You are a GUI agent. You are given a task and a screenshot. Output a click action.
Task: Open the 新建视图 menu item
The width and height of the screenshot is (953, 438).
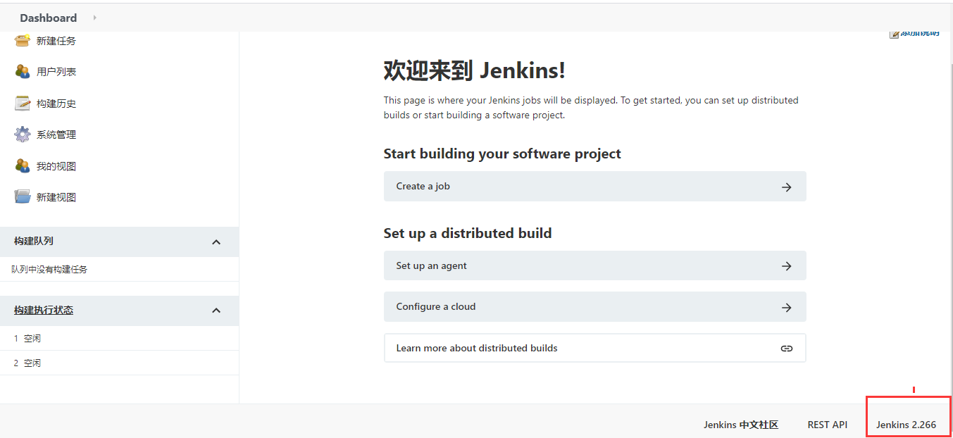coord(56,197)
